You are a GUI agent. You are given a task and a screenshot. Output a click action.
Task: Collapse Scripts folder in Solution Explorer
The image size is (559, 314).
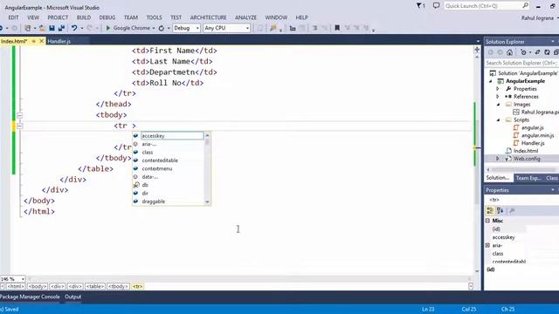click(499, 120)
